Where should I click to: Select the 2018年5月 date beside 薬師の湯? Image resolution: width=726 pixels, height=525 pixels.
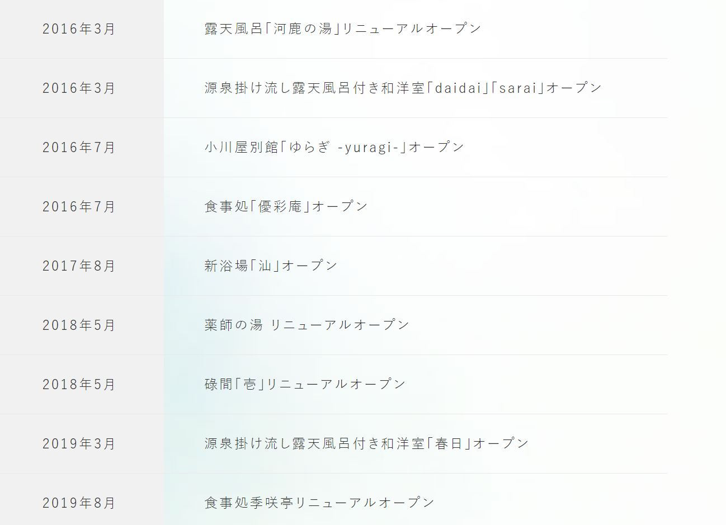click(79, 325)
